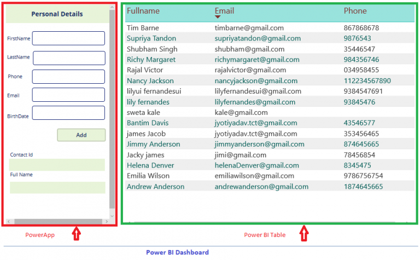Sort table by Phone column header

tap(355, 11)
